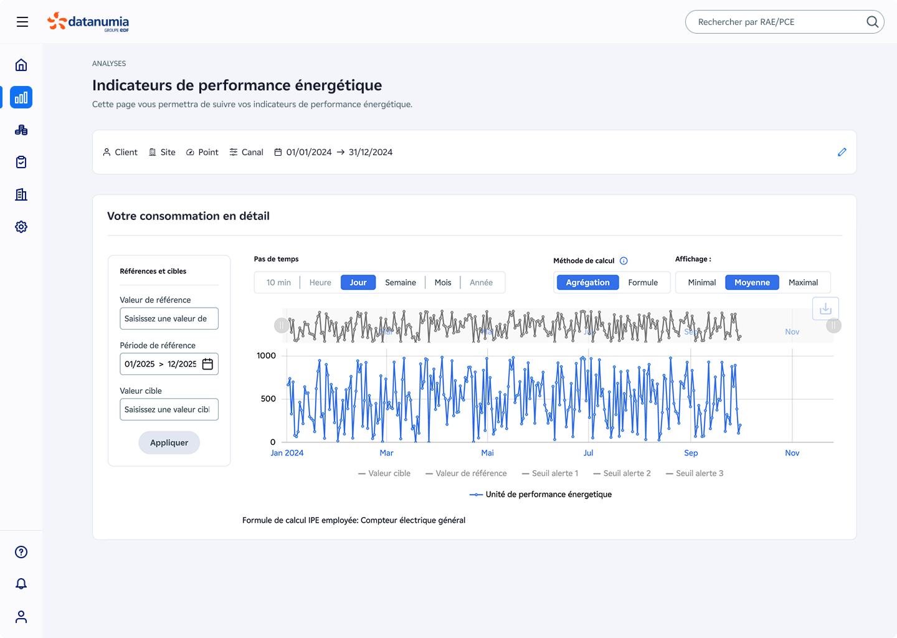The height and width of the screenshot is (638, 897).
Task: Download the chart with download icon
Action: (825, 308)
